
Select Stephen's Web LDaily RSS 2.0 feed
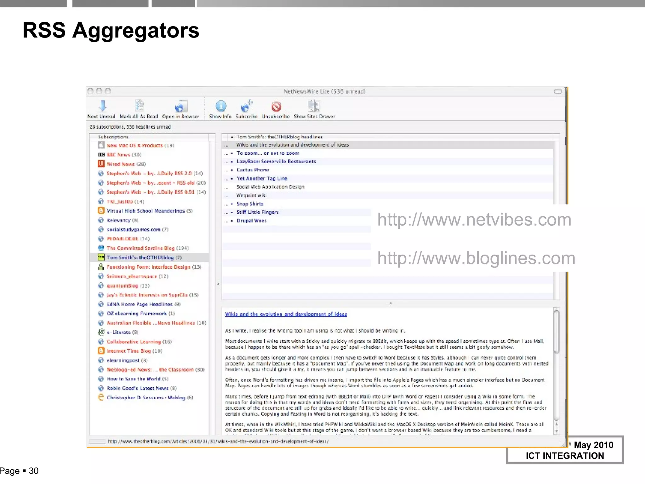pos(149,173)
